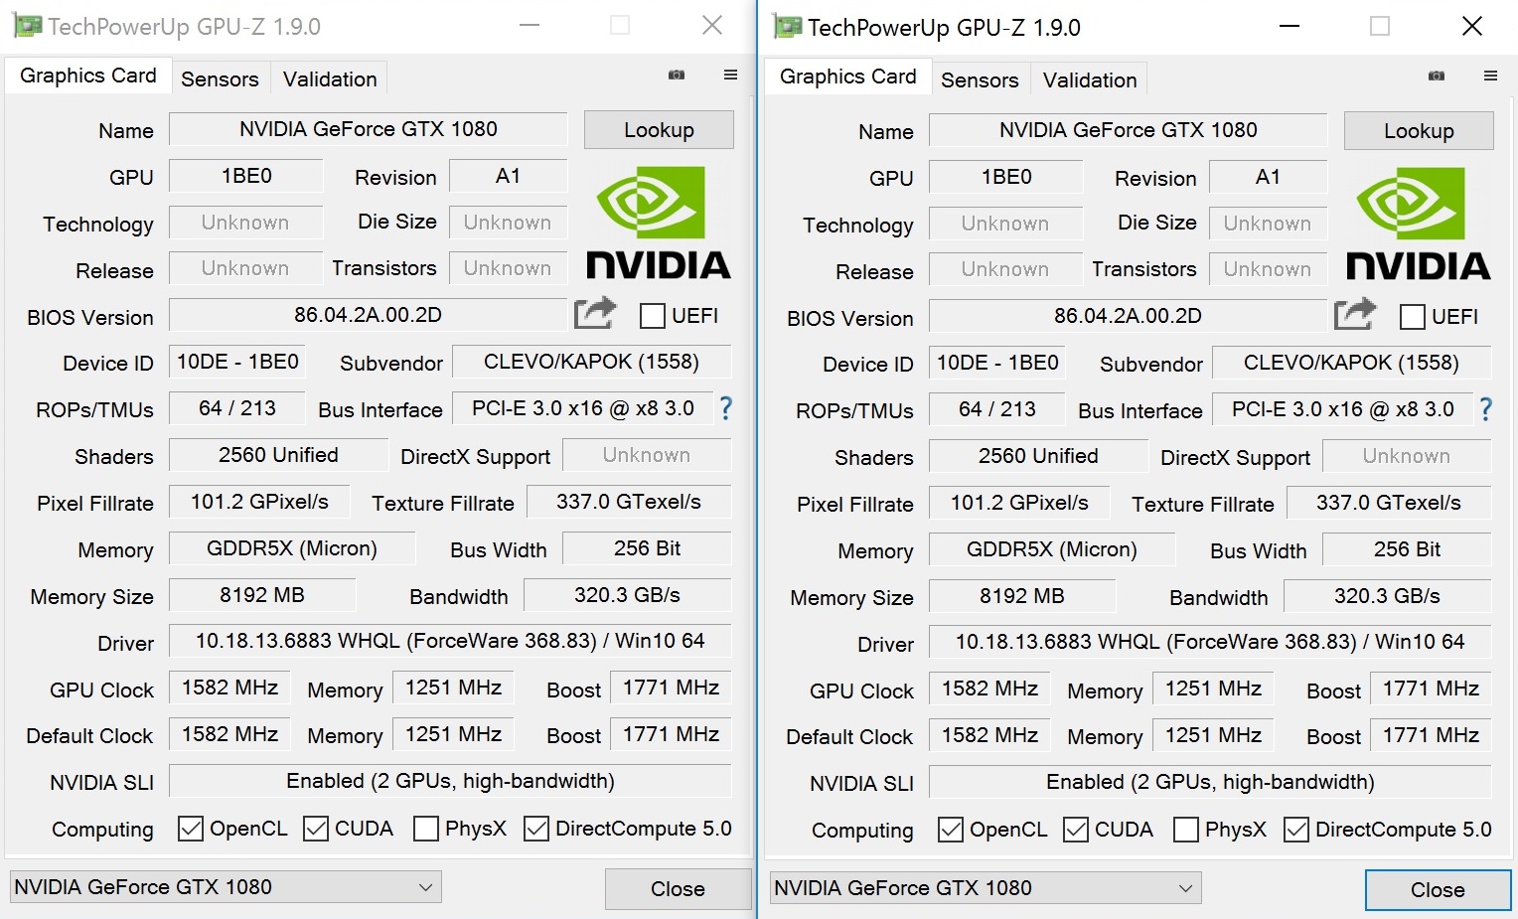Screen dimensions: 1518x919
Task: Toggle OpenCL checkbox in left window
Action: (191, 829)
